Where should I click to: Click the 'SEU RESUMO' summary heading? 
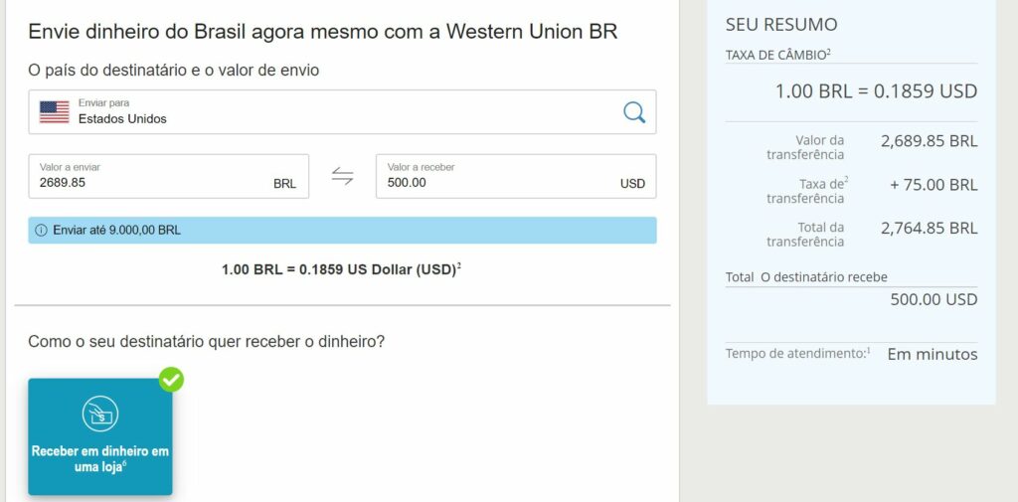pyautogui.click(x=781, y=25)
